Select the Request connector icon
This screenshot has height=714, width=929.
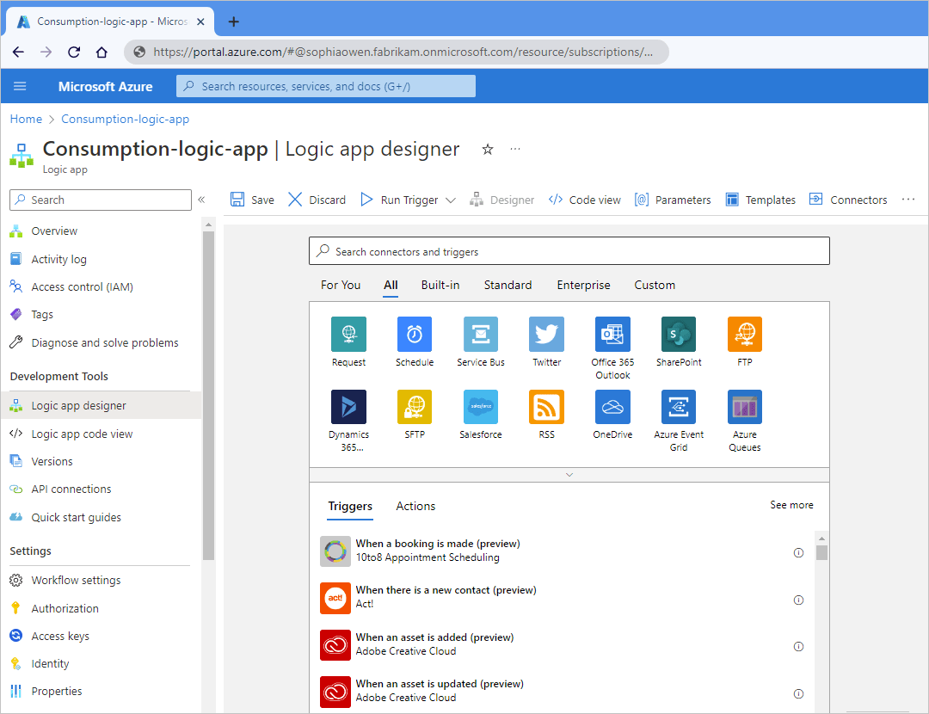(x=348, y=334)
